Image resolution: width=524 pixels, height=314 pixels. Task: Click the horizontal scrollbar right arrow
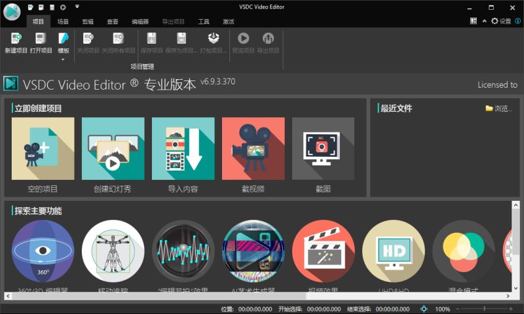(508, 296)
